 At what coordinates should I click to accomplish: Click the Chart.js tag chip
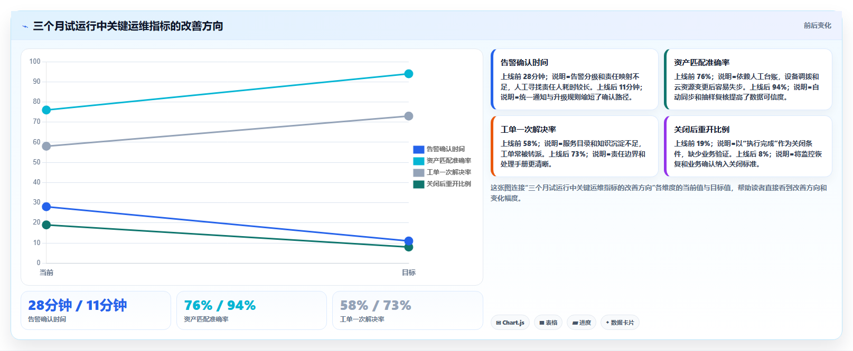click(510, 323)
